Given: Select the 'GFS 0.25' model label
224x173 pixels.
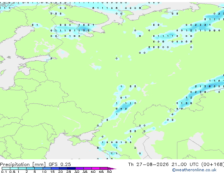Looking at the screenshot, I should (x=60, y=164).
